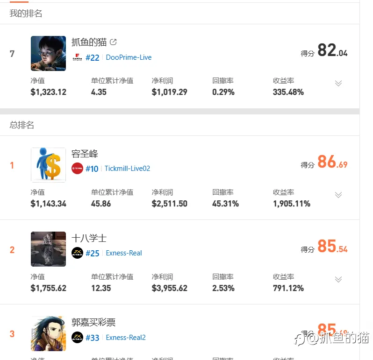Click Exness logo next to #25
This screenshot has width=373, height=360.
77,253
